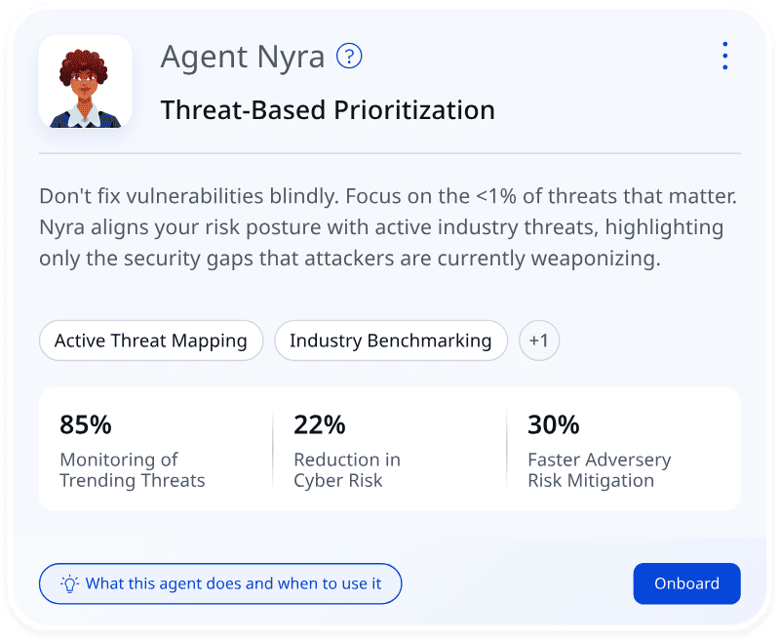Click the Reduction in Cyber Risk label

point(347,469)
